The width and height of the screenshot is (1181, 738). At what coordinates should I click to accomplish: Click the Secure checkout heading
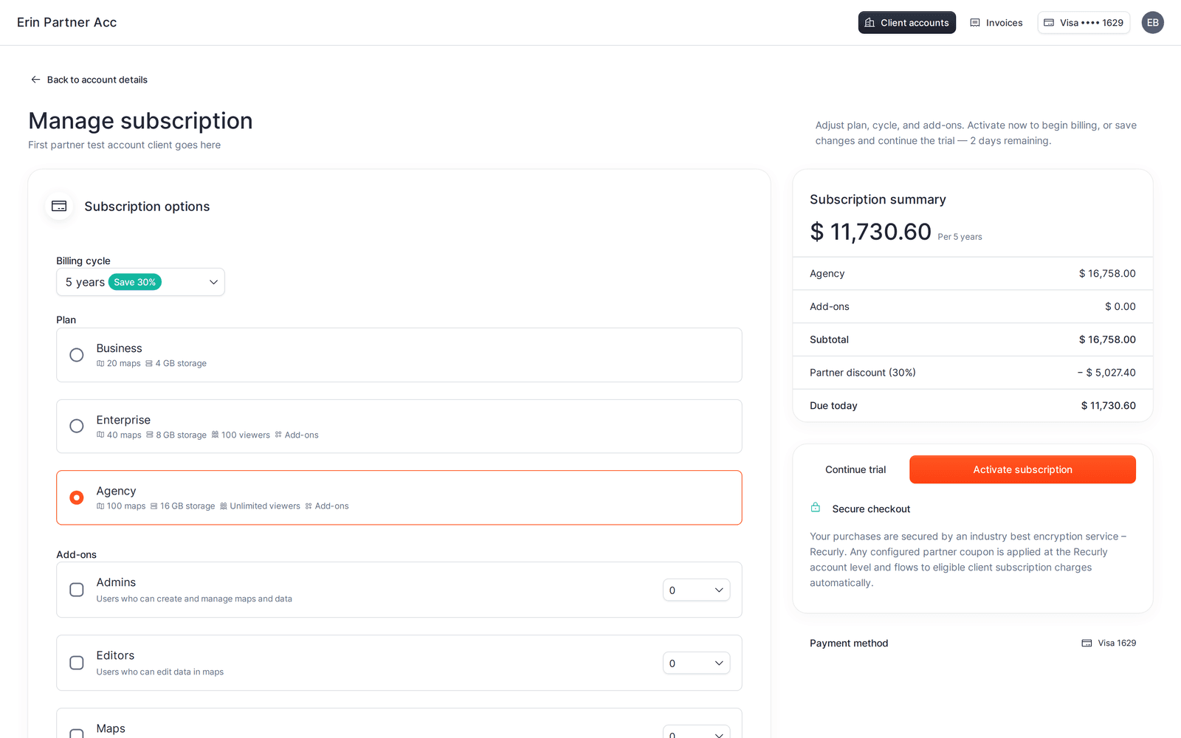click(871, 509)
